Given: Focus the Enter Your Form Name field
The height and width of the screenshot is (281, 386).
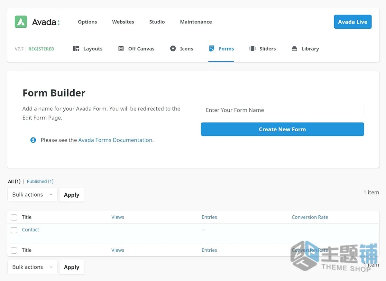Looking at the screenshot, I should tap(282, 110).
